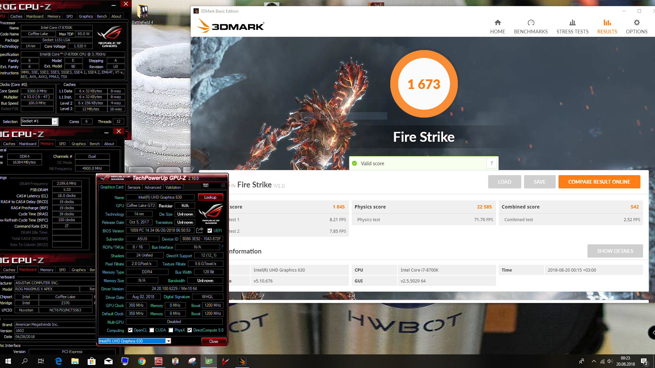Open About tab in top CPU-Z window
Viewport: 655px width, 368px height.
pyautogui.click(x=116, y=16)
